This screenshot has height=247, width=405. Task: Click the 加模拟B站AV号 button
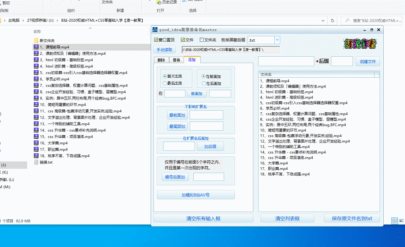(x=196, y=195)
